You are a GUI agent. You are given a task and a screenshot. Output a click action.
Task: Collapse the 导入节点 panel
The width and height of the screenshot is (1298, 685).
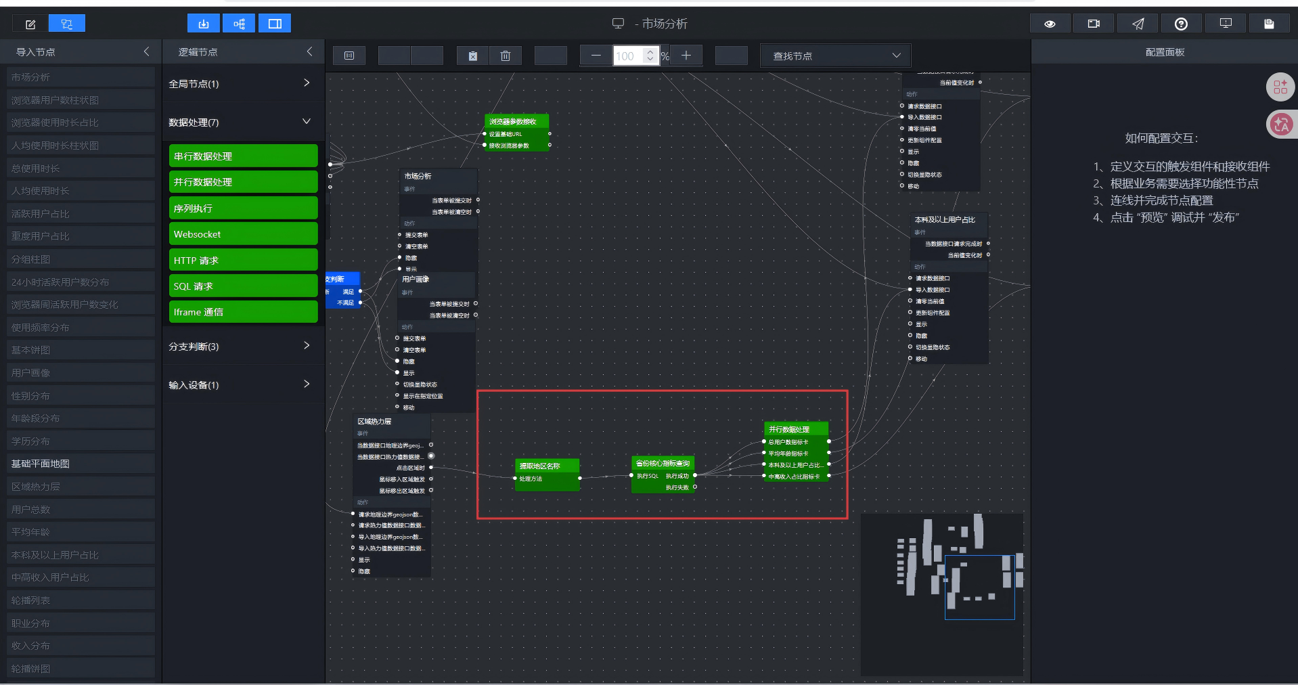146,51
